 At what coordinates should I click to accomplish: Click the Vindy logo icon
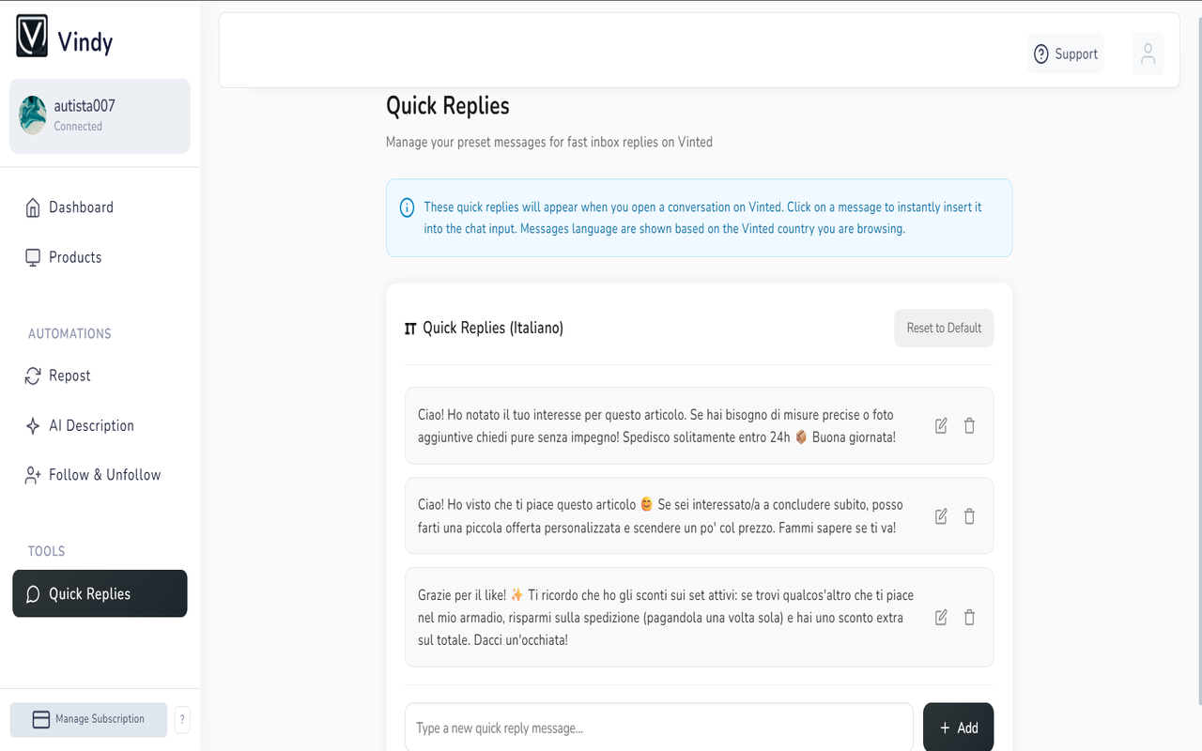[32, 37]
